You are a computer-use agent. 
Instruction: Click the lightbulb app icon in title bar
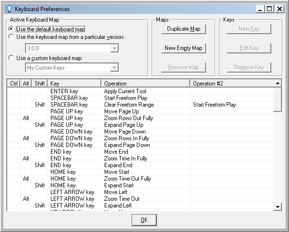tap(9, 9)
